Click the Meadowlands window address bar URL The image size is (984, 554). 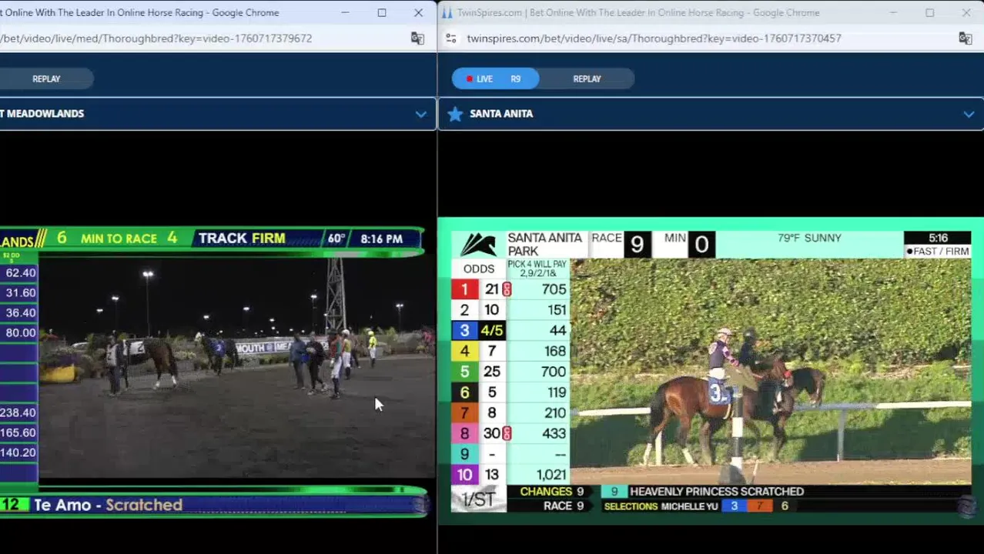pos(156,38)
